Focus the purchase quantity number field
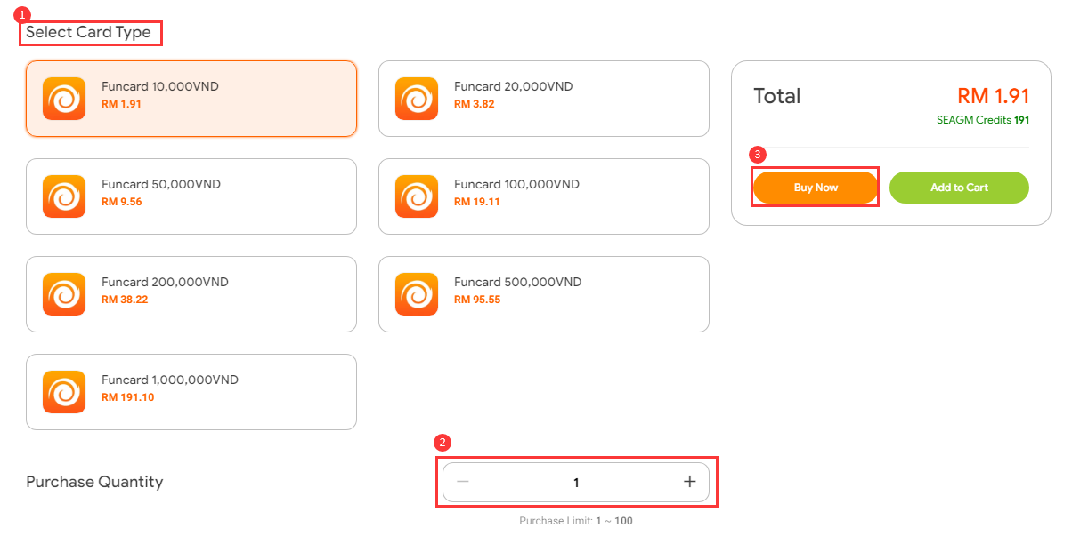This screenshot has width=1072, height=552. pos(576,482)
